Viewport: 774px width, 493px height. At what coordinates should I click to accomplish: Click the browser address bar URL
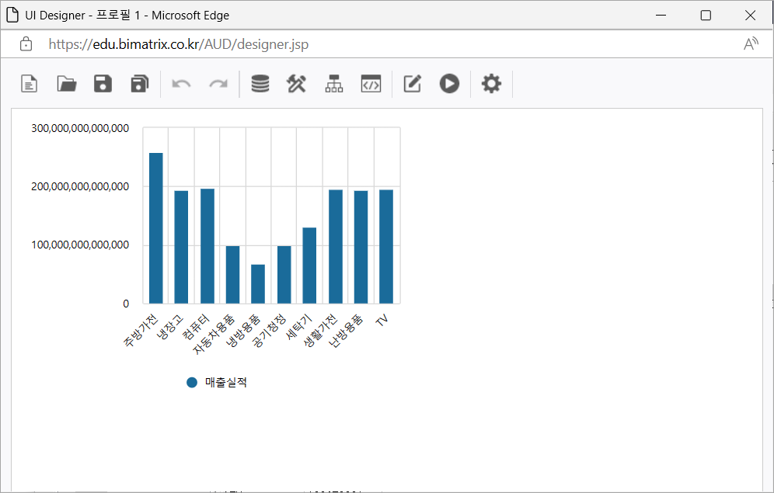(x=178, y=44)
